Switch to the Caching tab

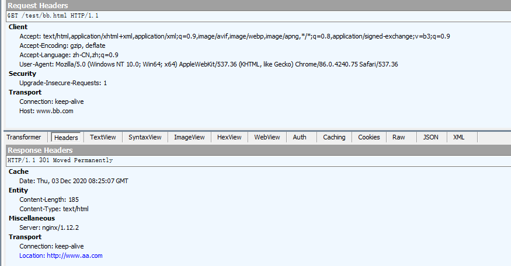[335, 138]
